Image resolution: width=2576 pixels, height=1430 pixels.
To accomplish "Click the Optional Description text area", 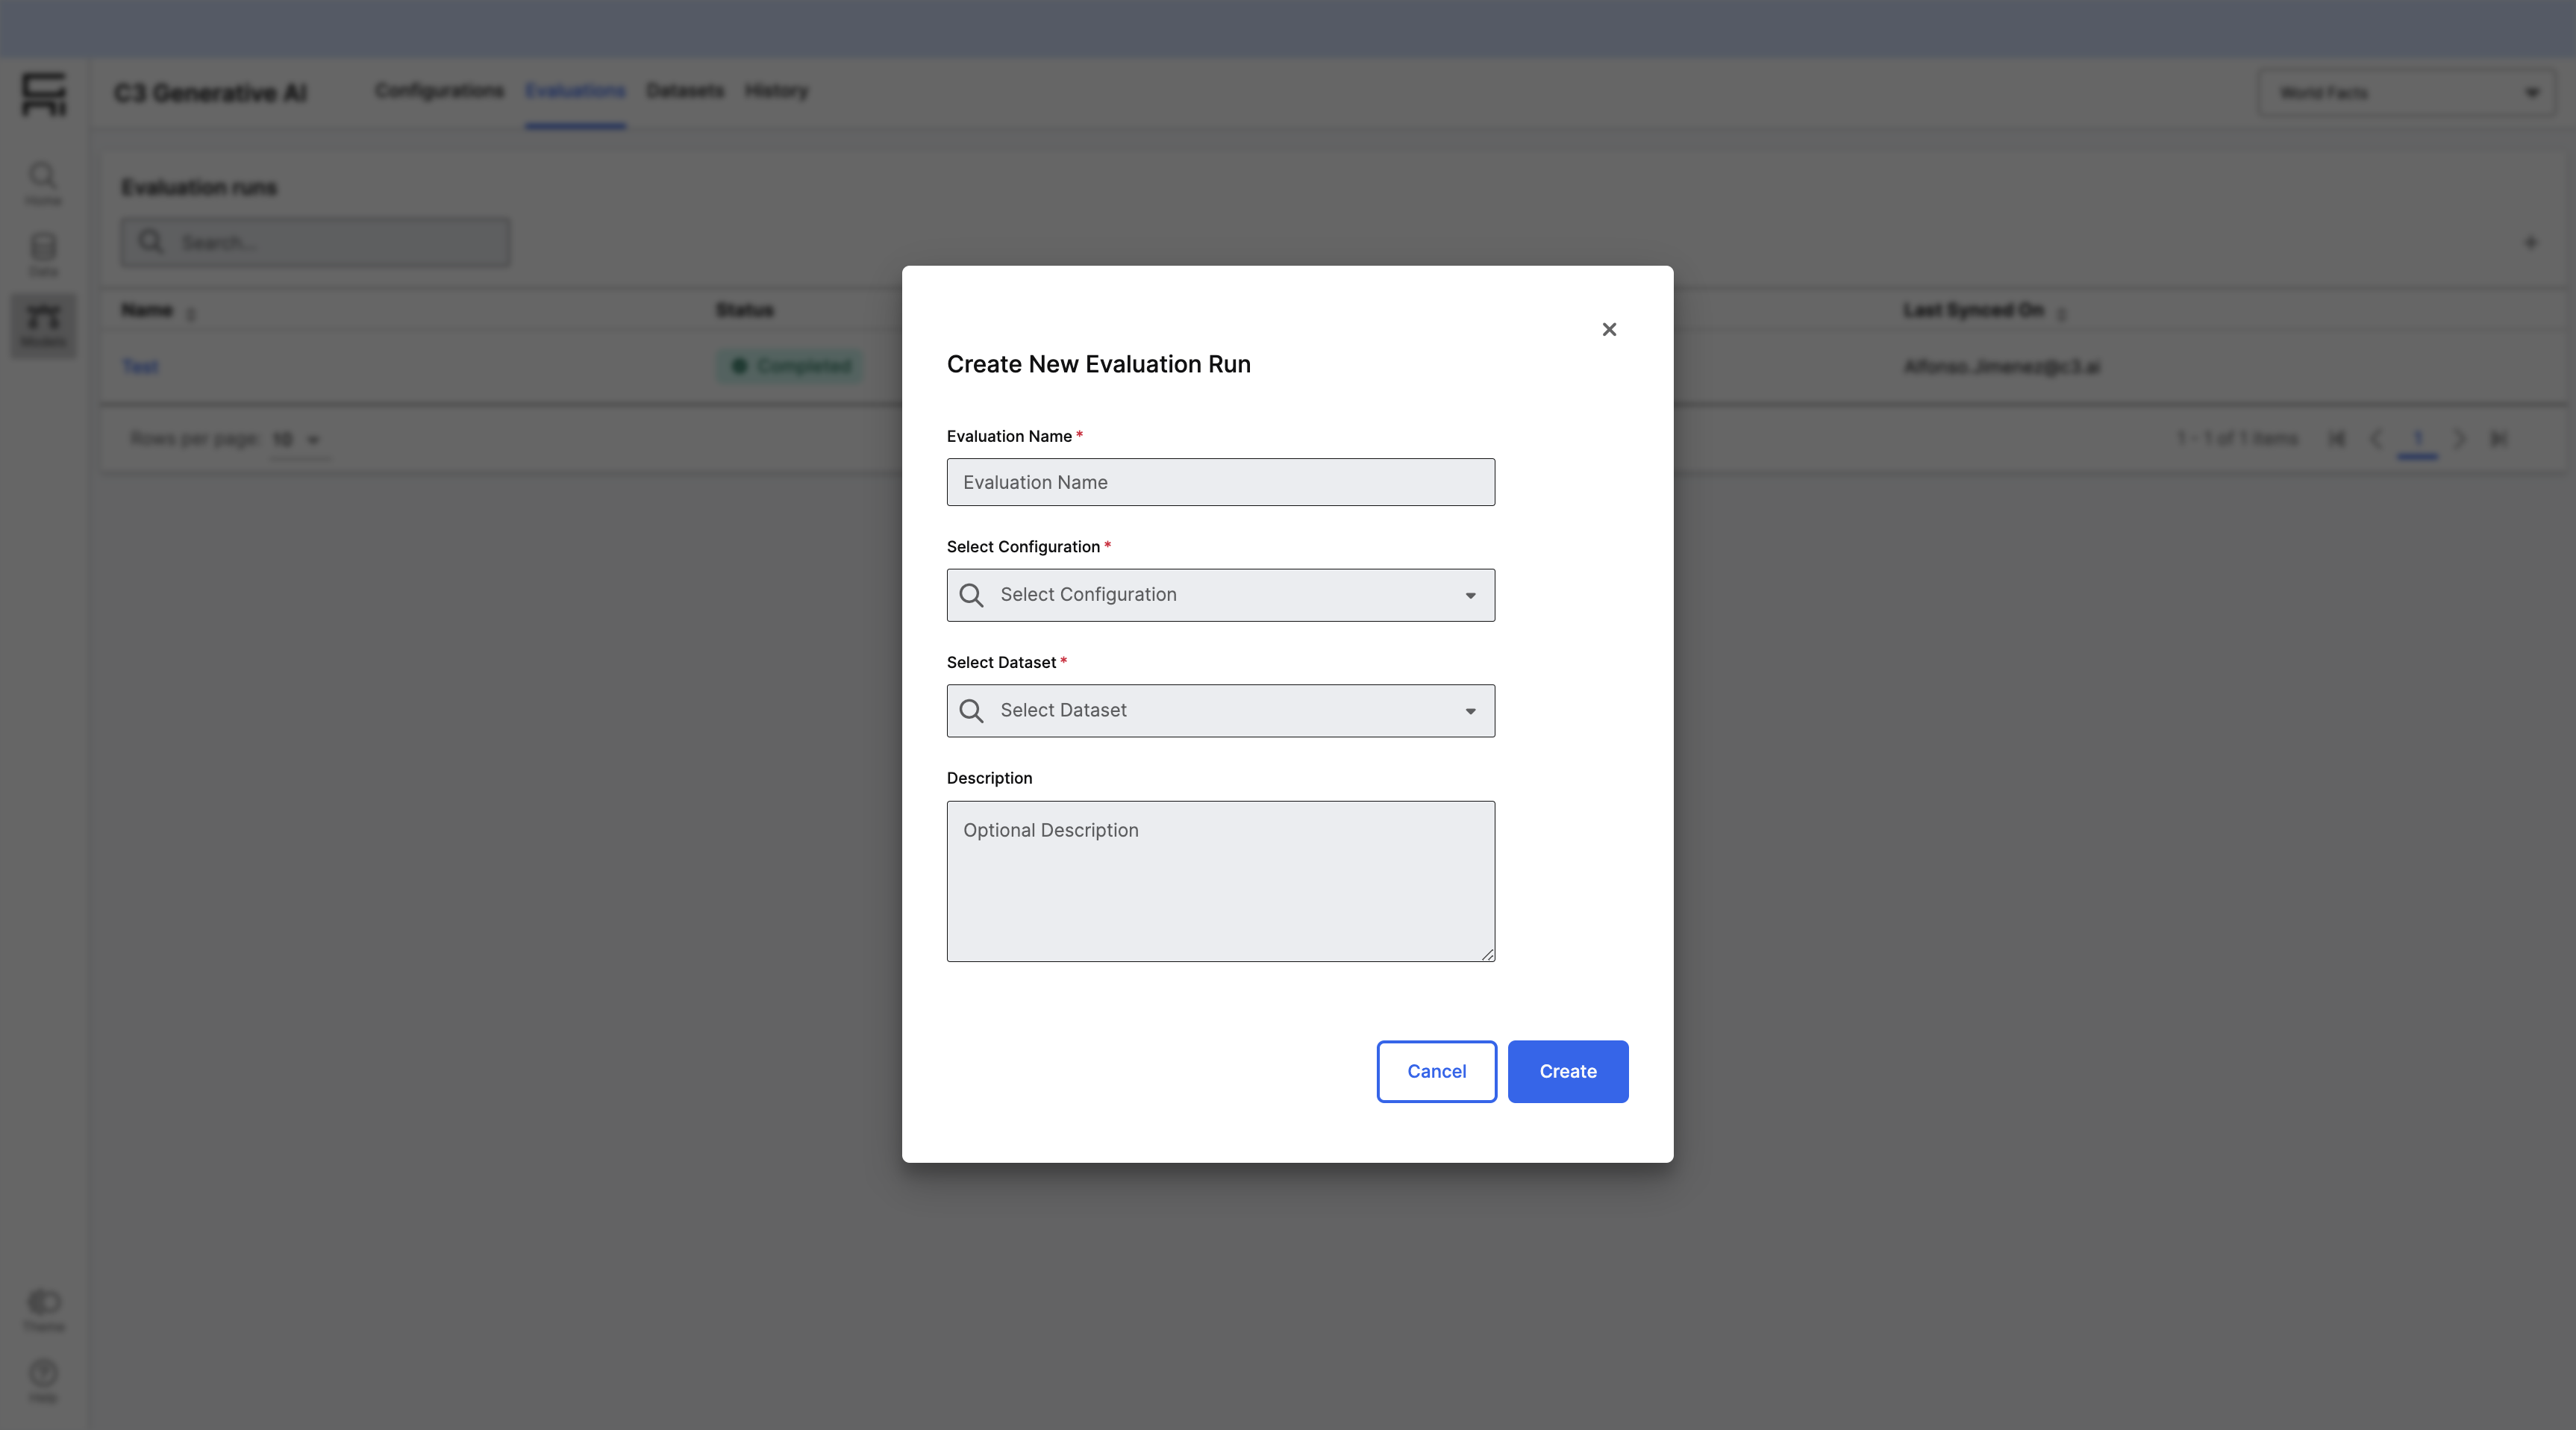I will (1220, 880).
